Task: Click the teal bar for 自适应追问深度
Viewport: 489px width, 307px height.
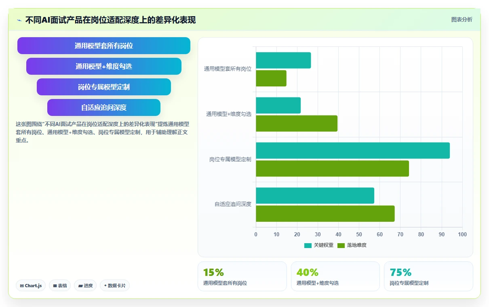Action: (315, 196)
